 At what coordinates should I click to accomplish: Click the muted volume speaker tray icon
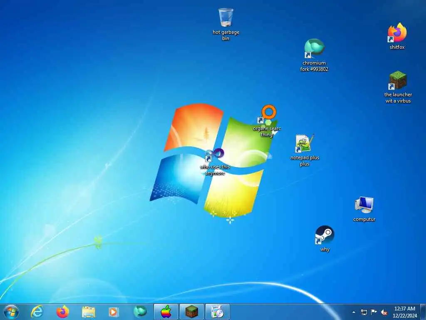pos(384,312)
